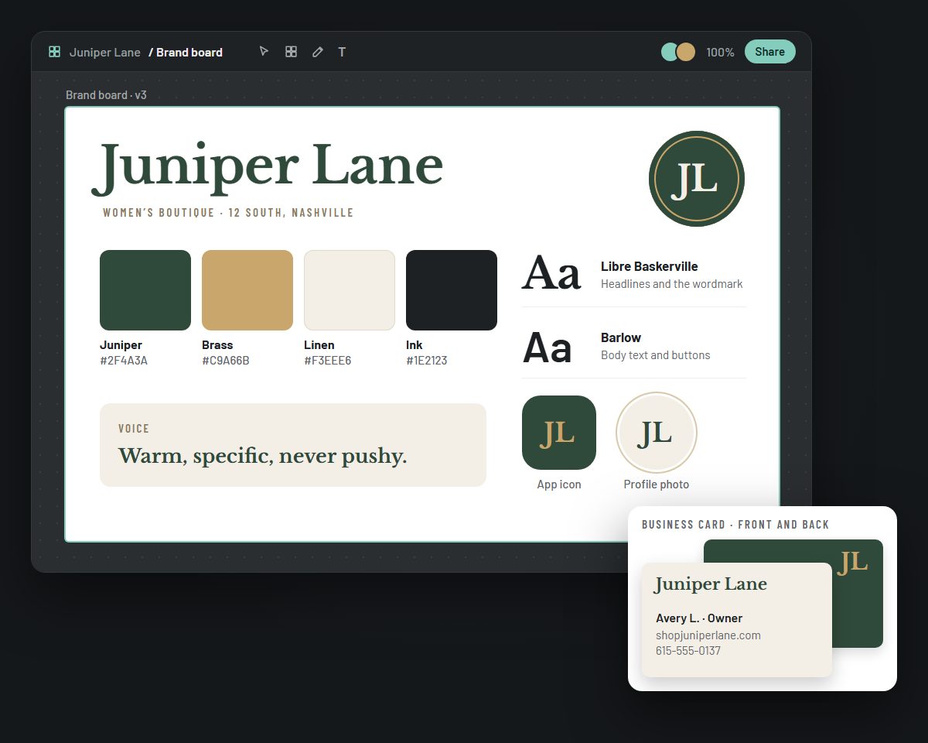Click the #F3EEE6 hex value

(328, 361)
